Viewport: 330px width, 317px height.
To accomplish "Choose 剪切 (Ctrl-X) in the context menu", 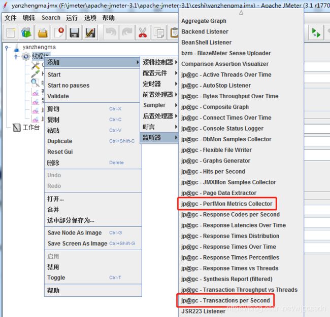I will tap(92, 109).
